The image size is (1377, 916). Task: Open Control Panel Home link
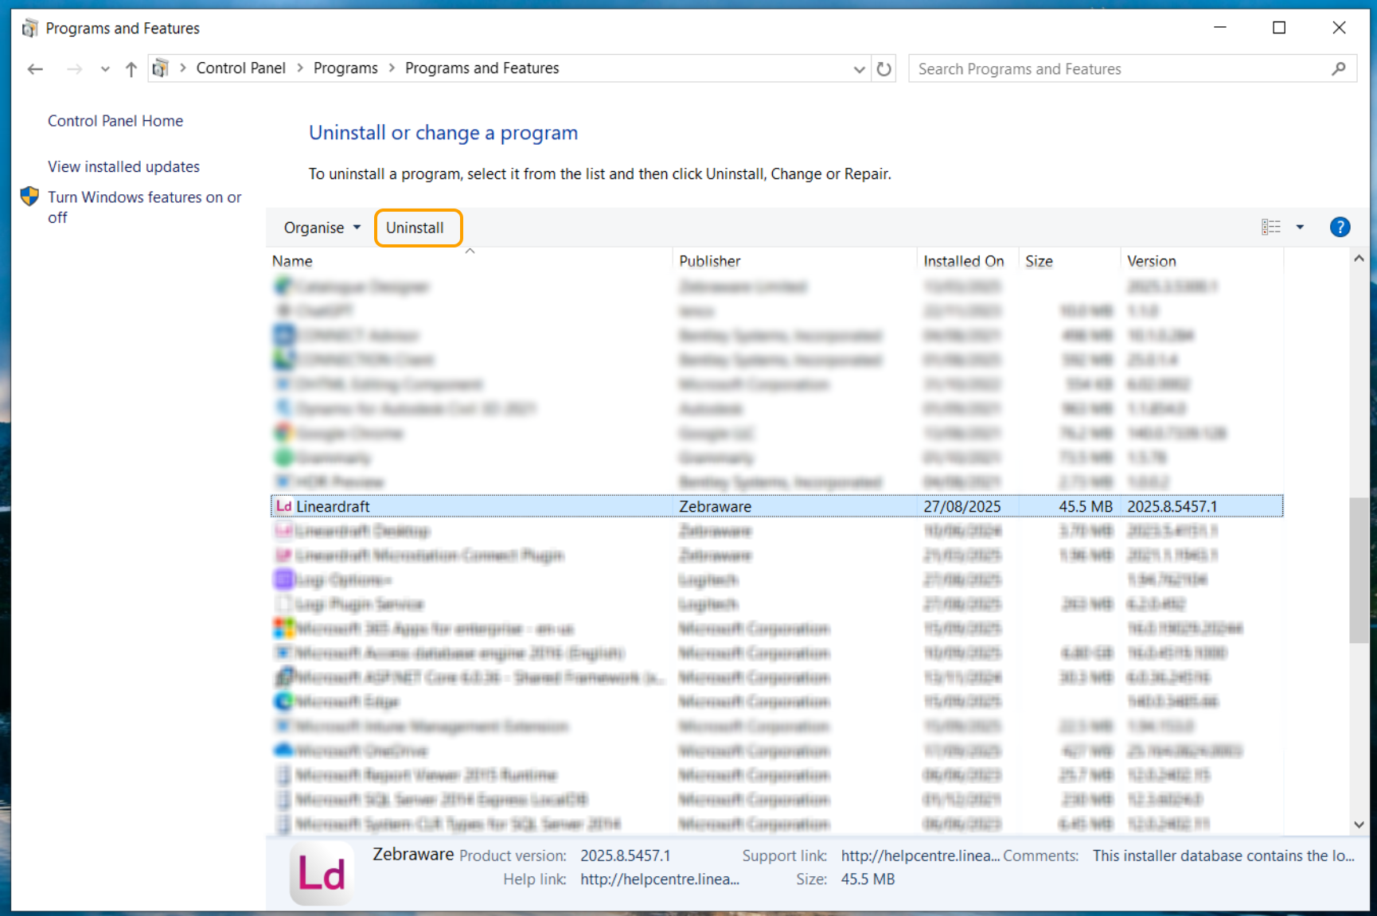point(115,121)
